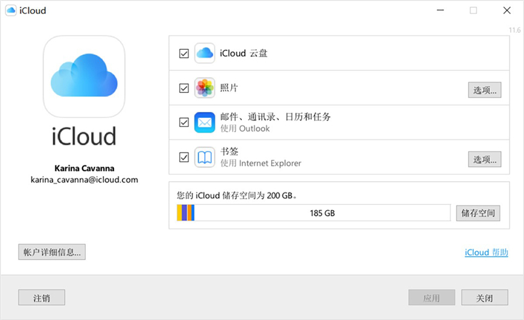The width and height of the screenshot is (524, 320).
Task: Open the iCloud 帮助 link
Action: point(486,253)
